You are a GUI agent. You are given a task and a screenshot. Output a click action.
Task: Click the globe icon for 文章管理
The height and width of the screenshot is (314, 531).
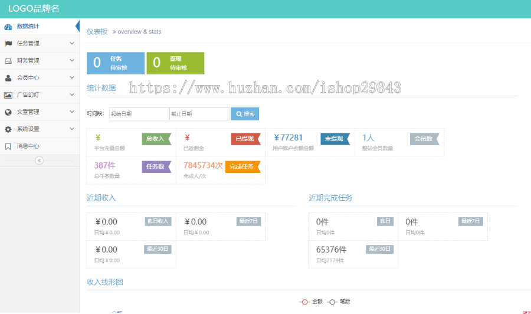tap(8, 112)
